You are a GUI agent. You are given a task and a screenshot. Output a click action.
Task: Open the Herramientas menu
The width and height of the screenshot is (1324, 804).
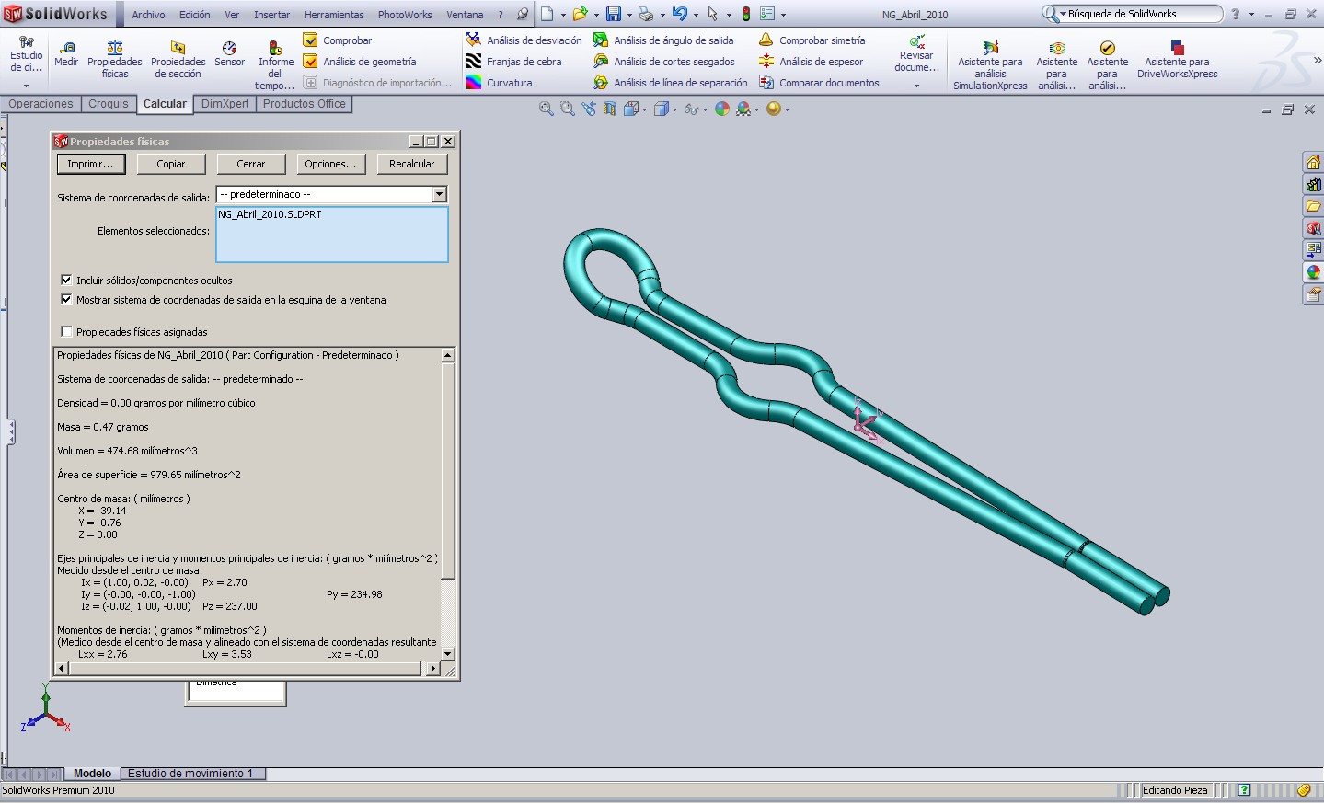point(334,15)
